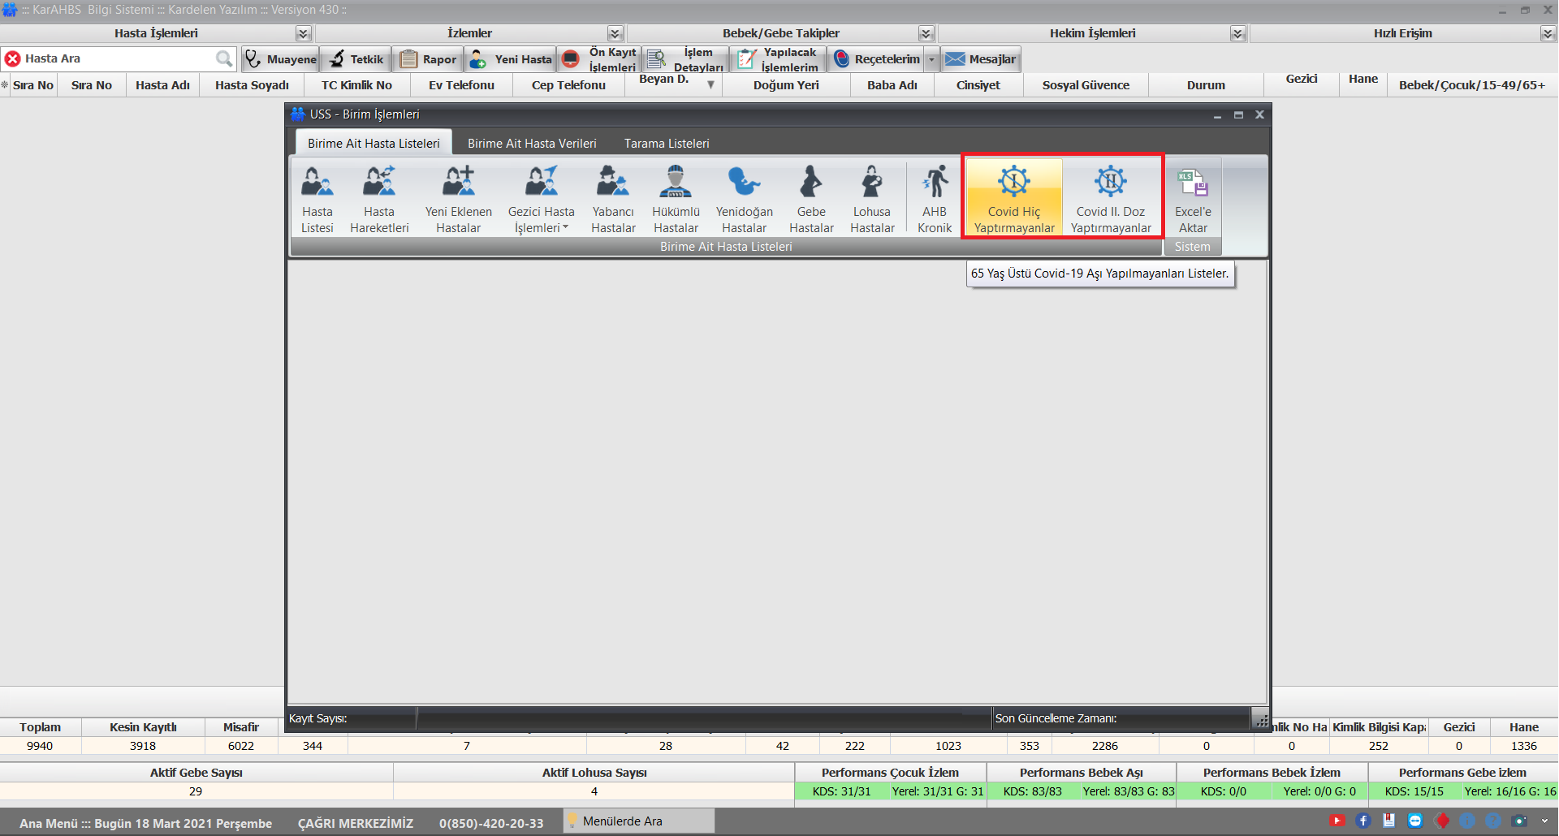
Task: Select Covid II. Doz Yaptırmayanlar
Action: 1110,199
